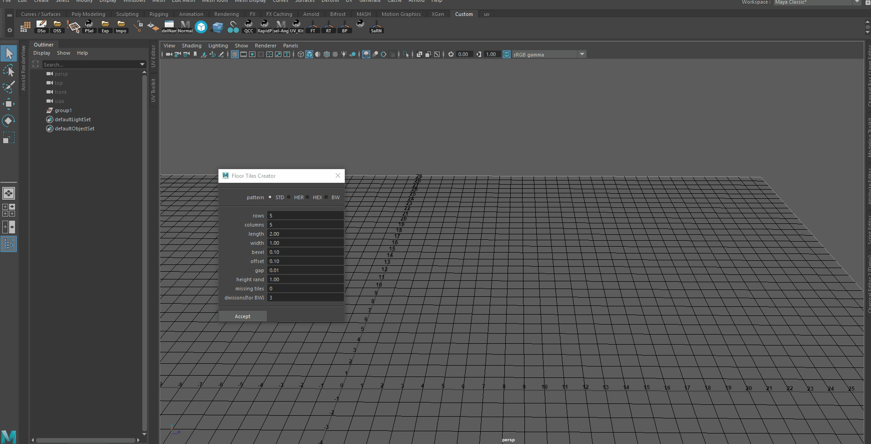Activate the Lasso Select tool
Image resolution: width=871 pixels, height=444 pixels.
click(9, 70)
